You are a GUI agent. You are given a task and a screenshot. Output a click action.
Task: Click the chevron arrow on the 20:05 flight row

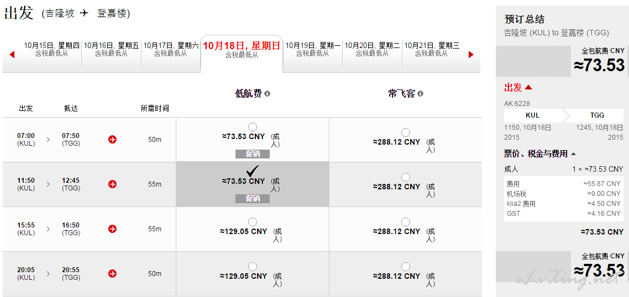(x=49, y=274)
